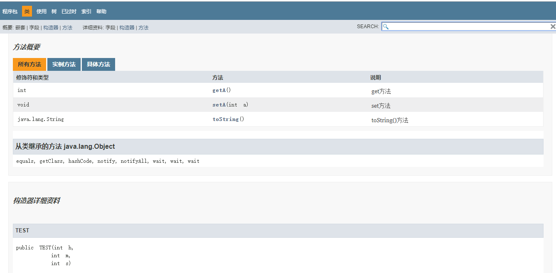Click the java.lang.String type cell
556x273 pixels.
click(41, 119)
